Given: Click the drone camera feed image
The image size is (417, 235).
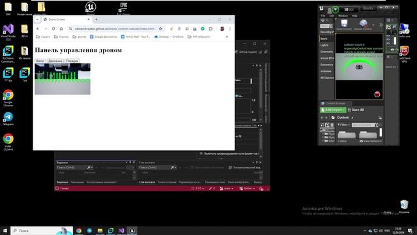Looking at the screenshot, I should [63, 79].
